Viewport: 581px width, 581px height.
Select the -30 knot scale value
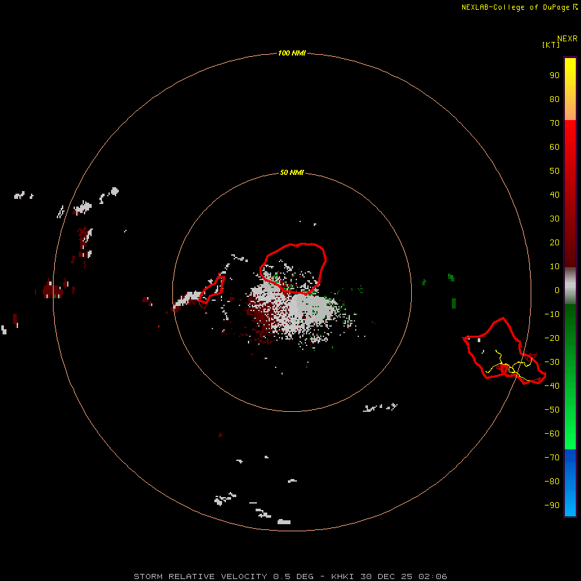pyautogui.click(x=552, y=362)
